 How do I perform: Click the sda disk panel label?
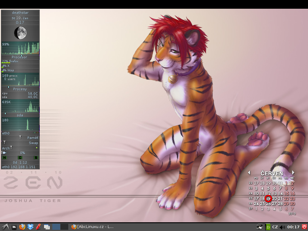coord(20,115)
